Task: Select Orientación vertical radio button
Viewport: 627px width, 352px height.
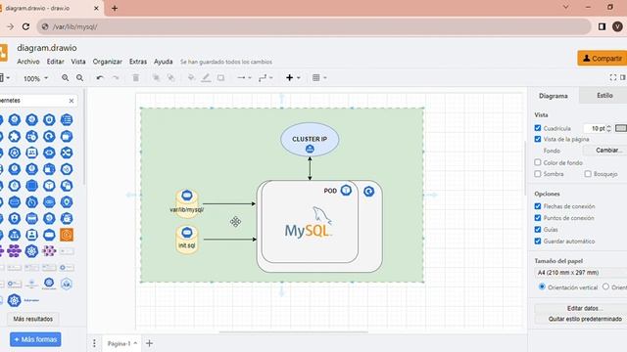Action: [x=542, y=286]
